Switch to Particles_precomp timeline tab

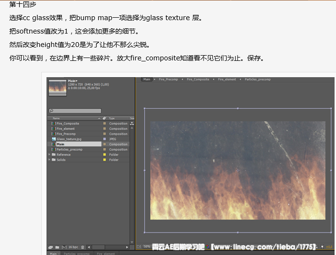point(76,254)
